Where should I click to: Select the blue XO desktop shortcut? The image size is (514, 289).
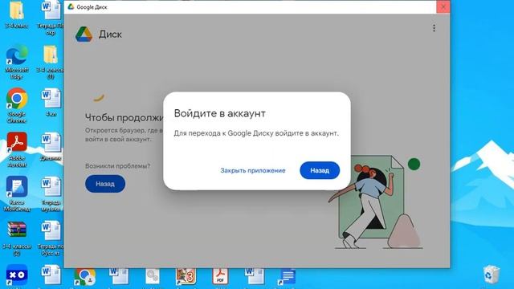(x=17, y=275)
